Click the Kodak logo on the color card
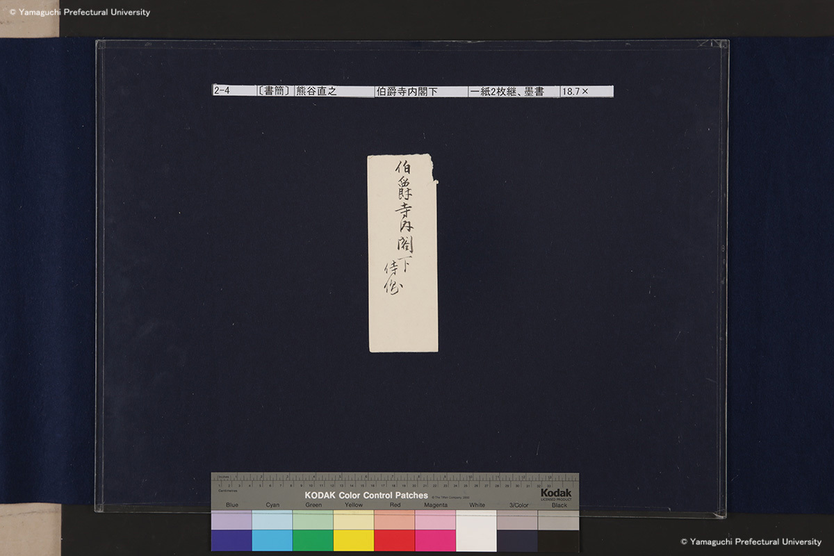Viewport: 834px width, 556px height. (x=556, y=493)
